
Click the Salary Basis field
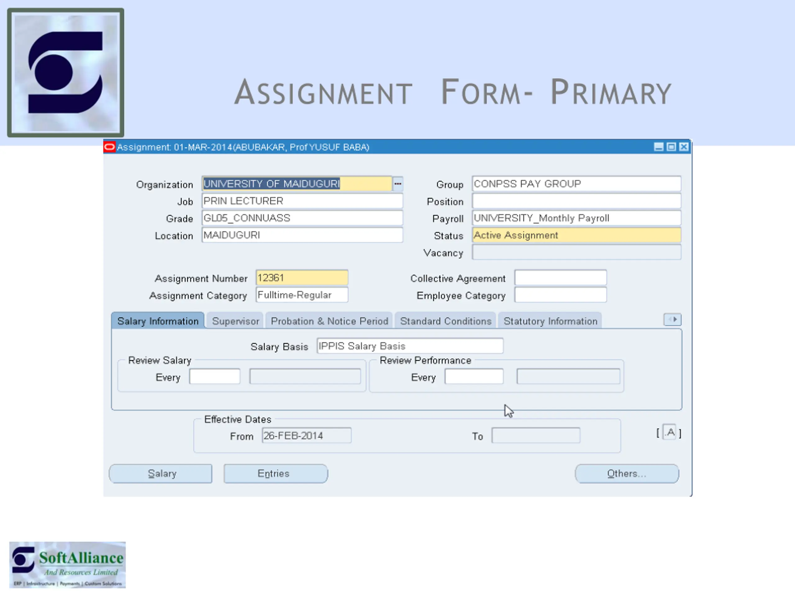point(410,346)
